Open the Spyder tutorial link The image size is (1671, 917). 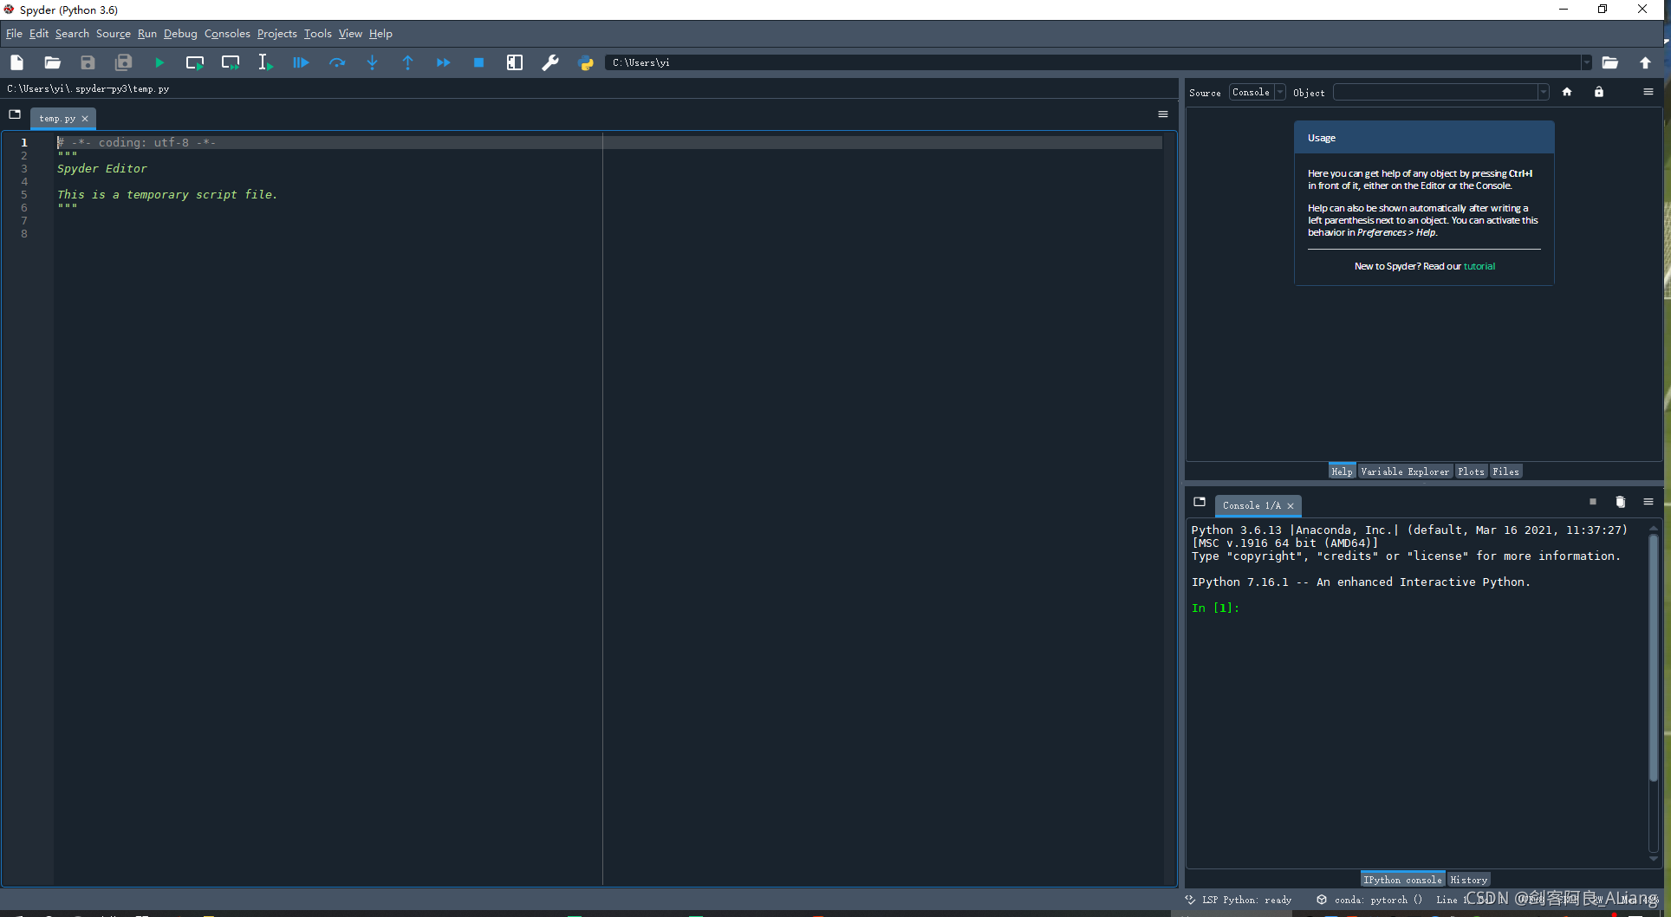pyautogui.click(x=1479, y=267)
